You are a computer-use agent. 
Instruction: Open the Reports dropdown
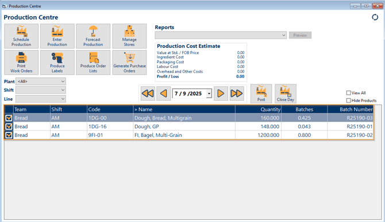(221, 35)
